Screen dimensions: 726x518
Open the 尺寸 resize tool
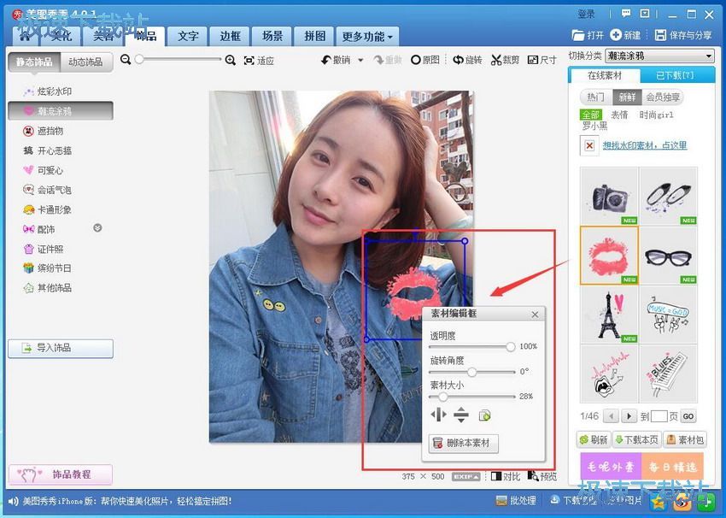click(542, 60)
